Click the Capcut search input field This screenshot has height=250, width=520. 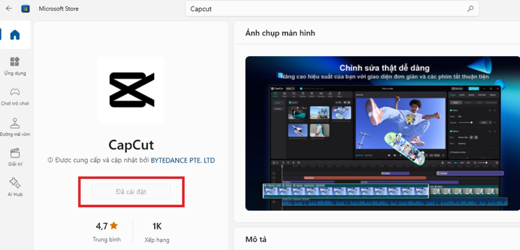click(x=324, y=9)
